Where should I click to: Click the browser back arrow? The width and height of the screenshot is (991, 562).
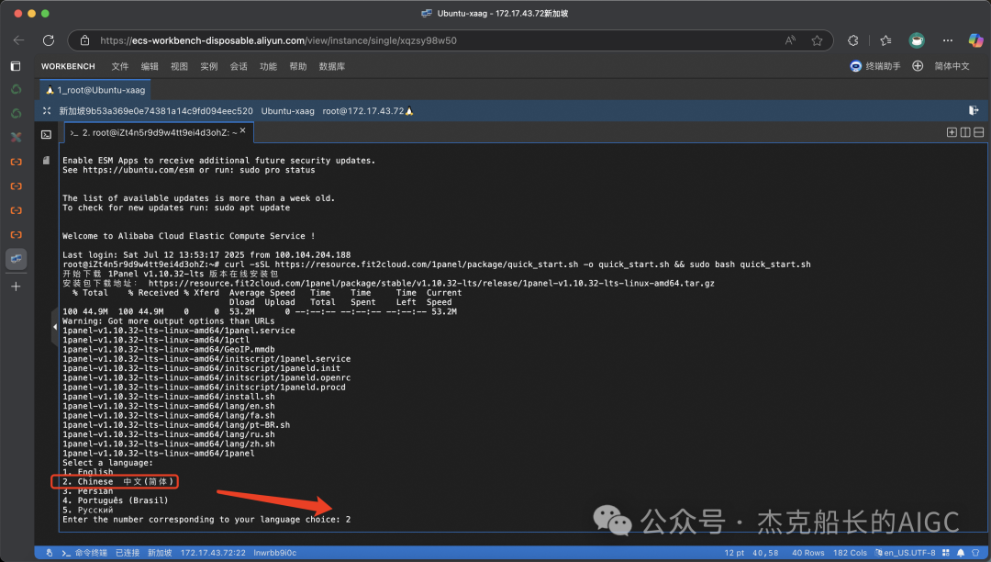coord(18,40)
